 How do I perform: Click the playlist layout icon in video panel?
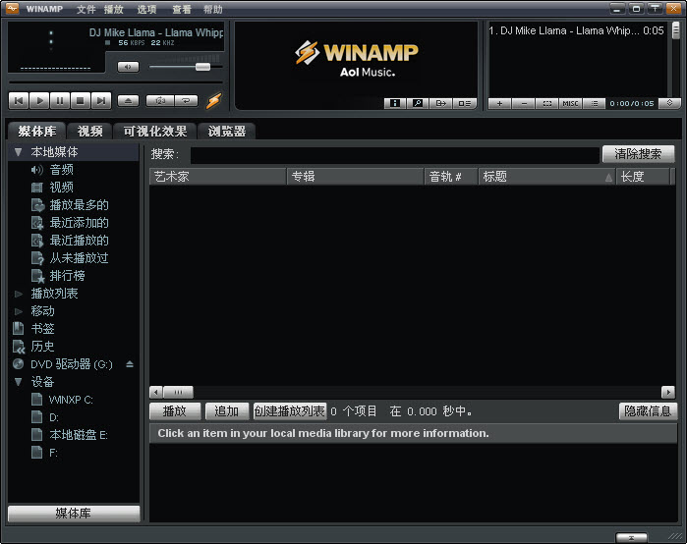(465, 103)
